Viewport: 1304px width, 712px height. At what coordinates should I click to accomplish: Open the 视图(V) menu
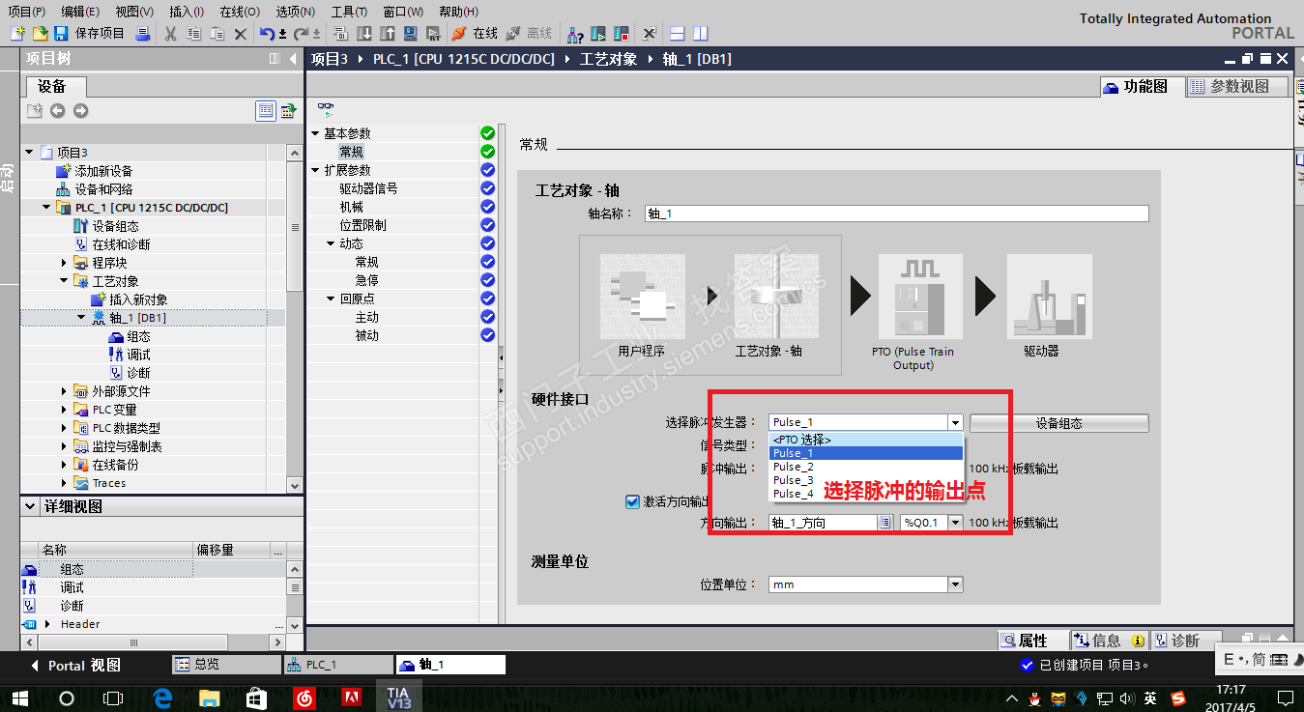134,12
